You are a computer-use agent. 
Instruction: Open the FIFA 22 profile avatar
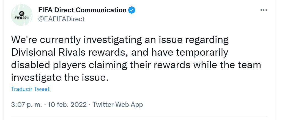(22, 15)
